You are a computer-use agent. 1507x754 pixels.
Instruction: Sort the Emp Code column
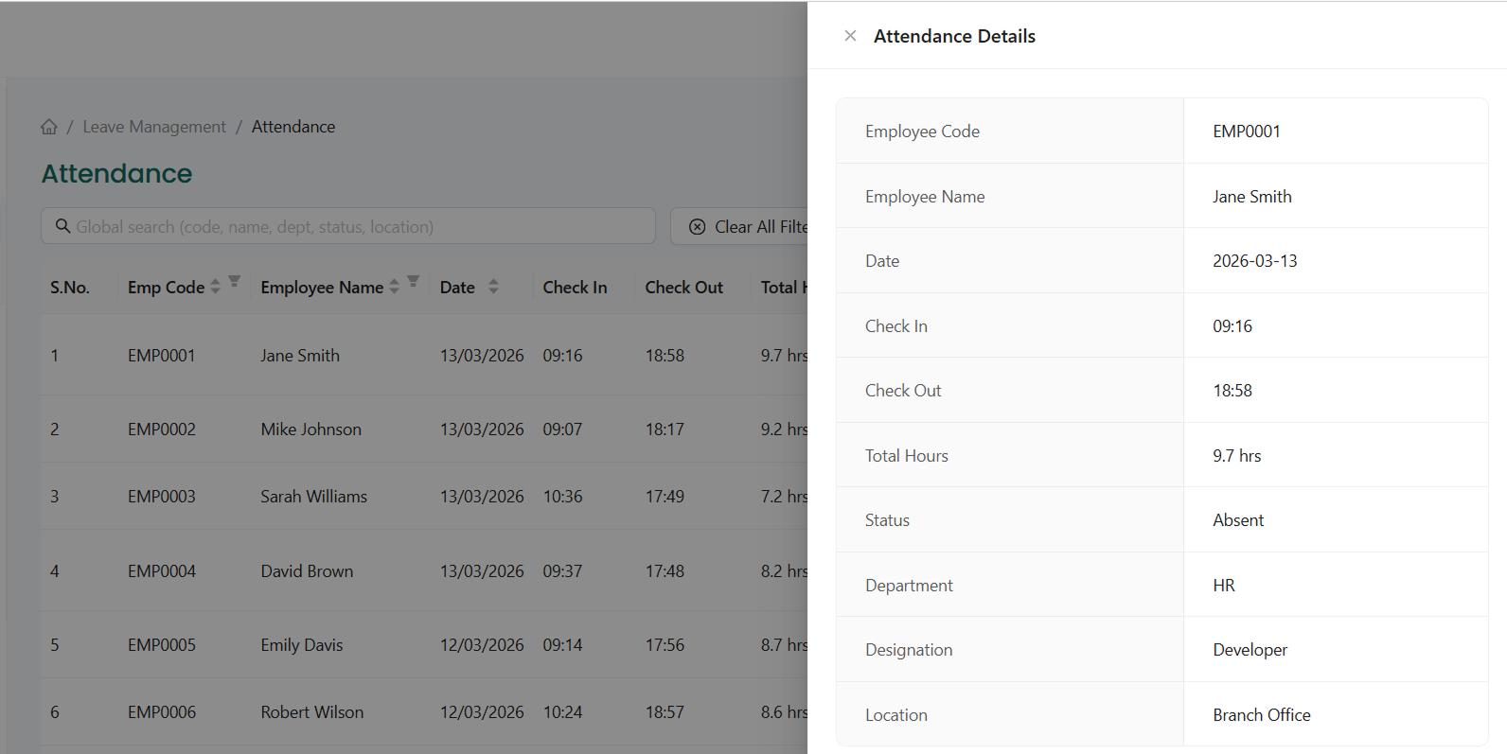click(216, 287)
